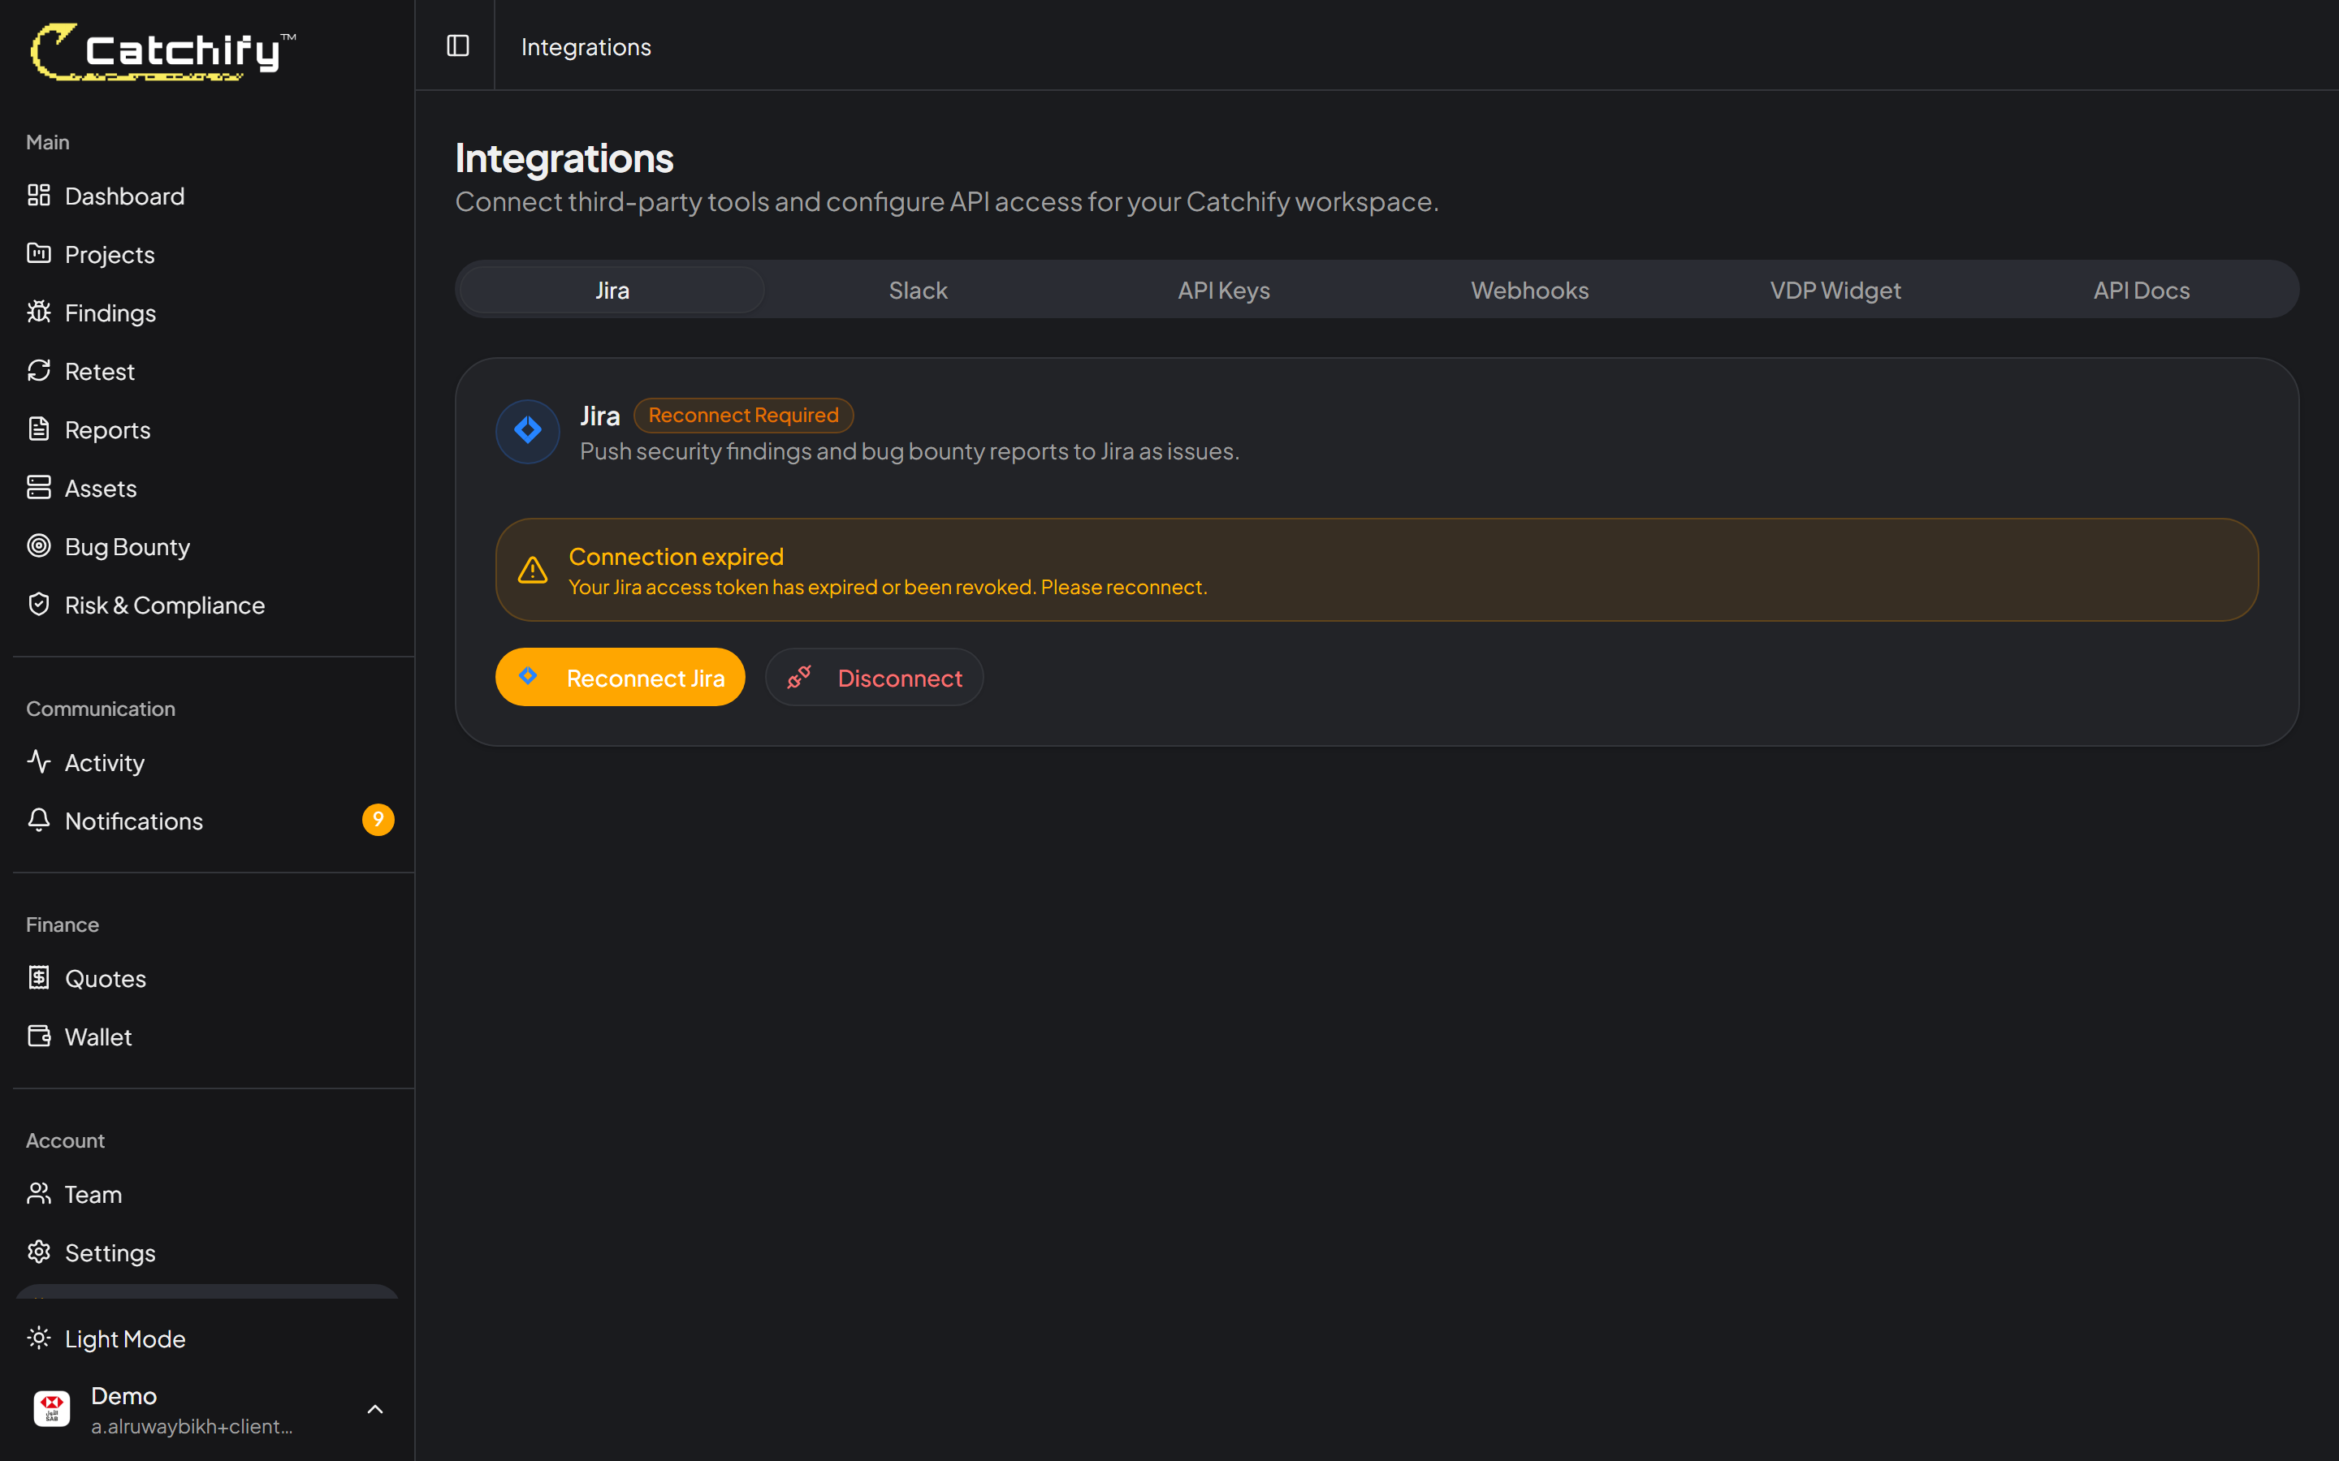
Task: Select the Retest refresh icon
Action: click(39, 370)
